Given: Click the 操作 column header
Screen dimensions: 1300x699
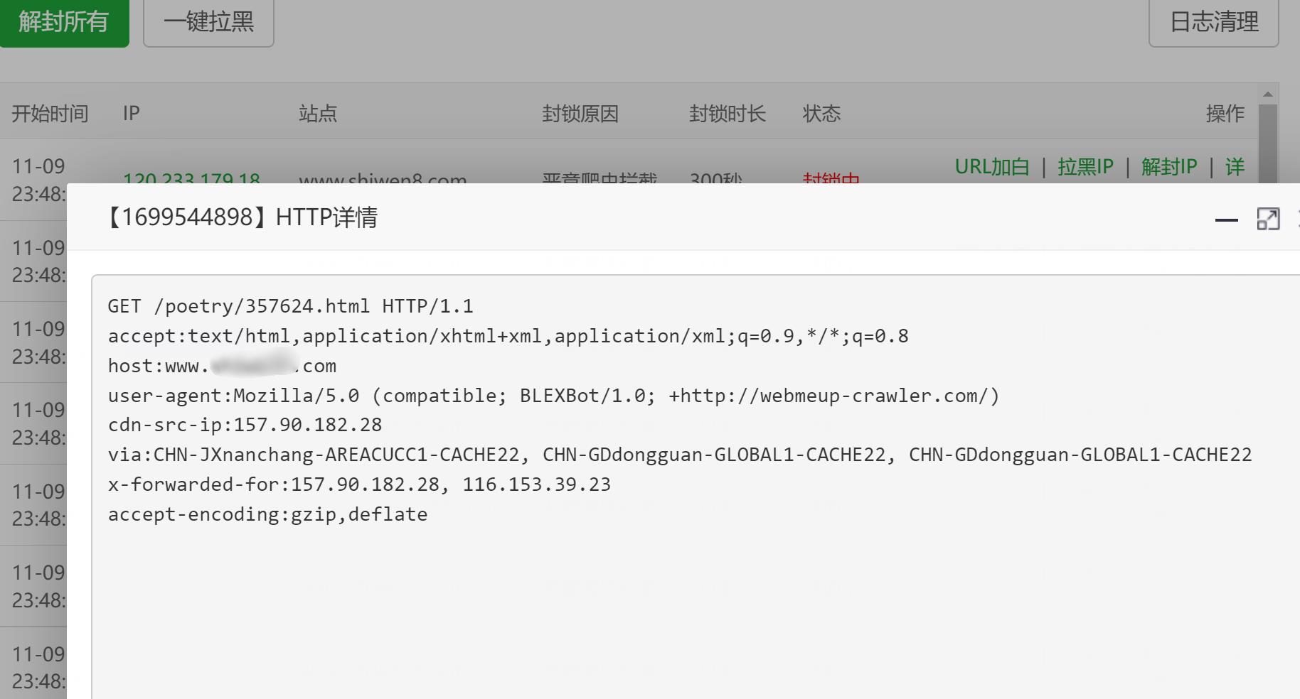Looking at the screenshot, I should pos(1225,114).
